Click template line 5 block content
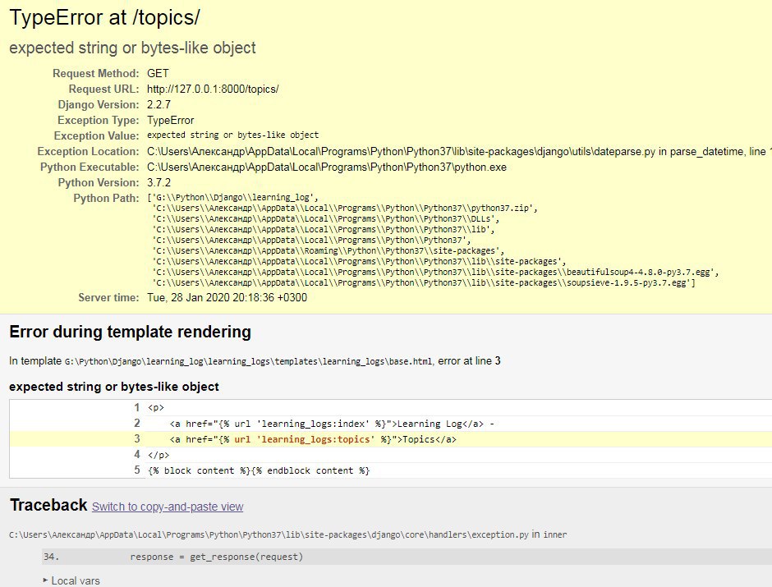 coord(390,470)
